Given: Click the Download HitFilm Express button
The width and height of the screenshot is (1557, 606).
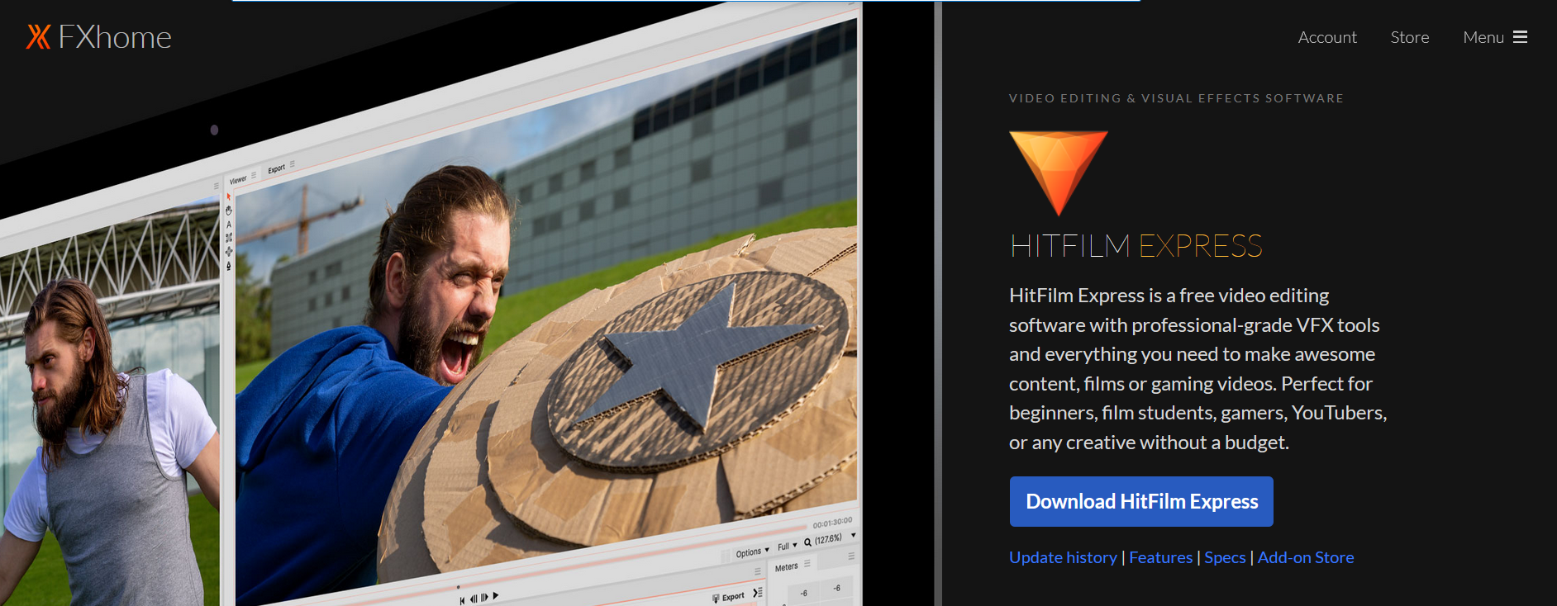Looking at the screenshot, I should click(x=1141, y=501).
